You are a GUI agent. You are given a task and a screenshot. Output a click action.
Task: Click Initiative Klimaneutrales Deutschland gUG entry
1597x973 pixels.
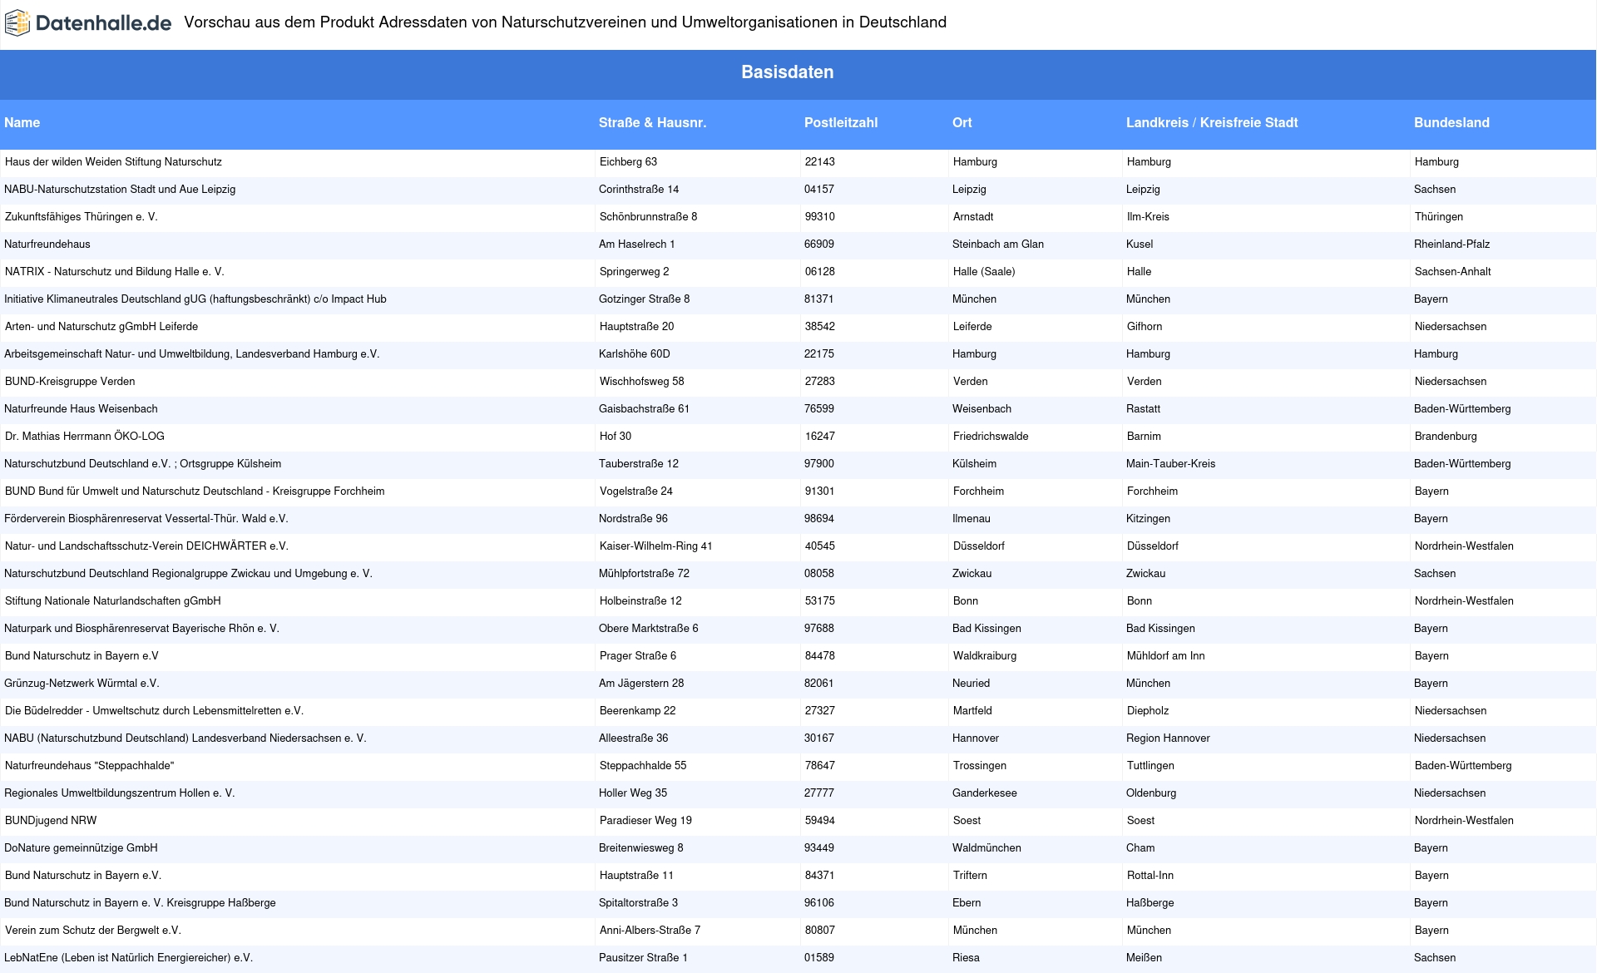click(195, 299)
